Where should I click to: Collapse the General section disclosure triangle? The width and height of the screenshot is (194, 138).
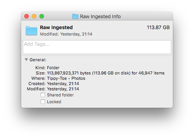[x=26, y=60]
